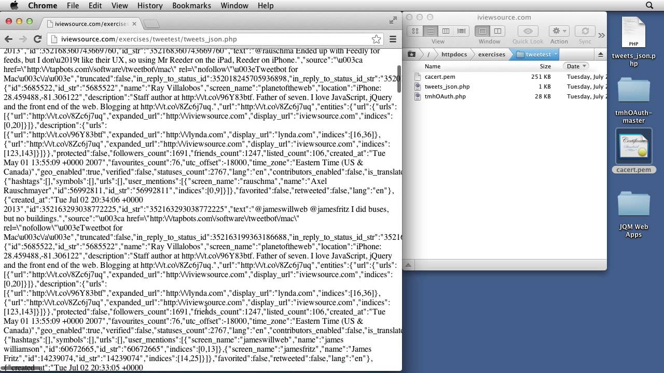This screenshot has height=373, width=664.
Task: Open the Chrome hamburger menu
Action: coord(393,39)
